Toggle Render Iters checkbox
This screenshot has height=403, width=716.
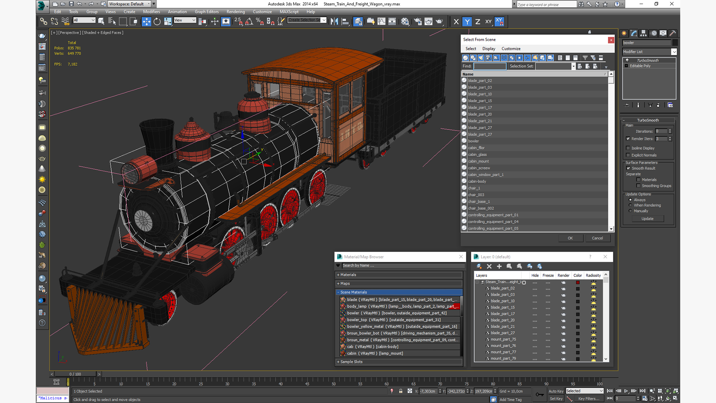tap(628, 139)
